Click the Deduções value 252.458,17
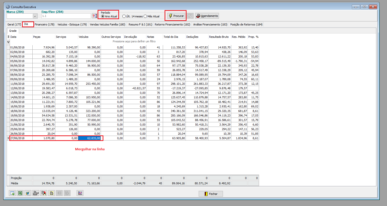This screenshot has height=206, width=387. click(197, 61)
